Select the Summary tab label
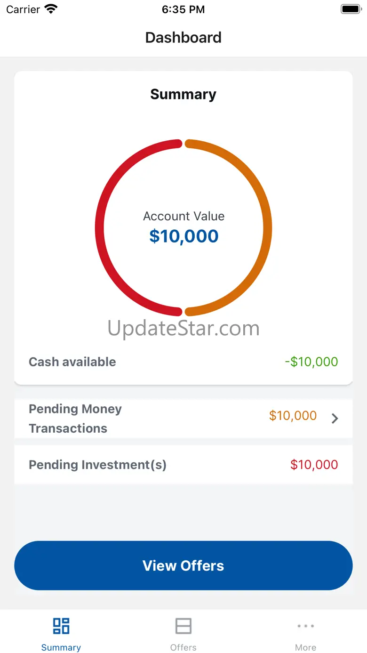 (61, 647)
